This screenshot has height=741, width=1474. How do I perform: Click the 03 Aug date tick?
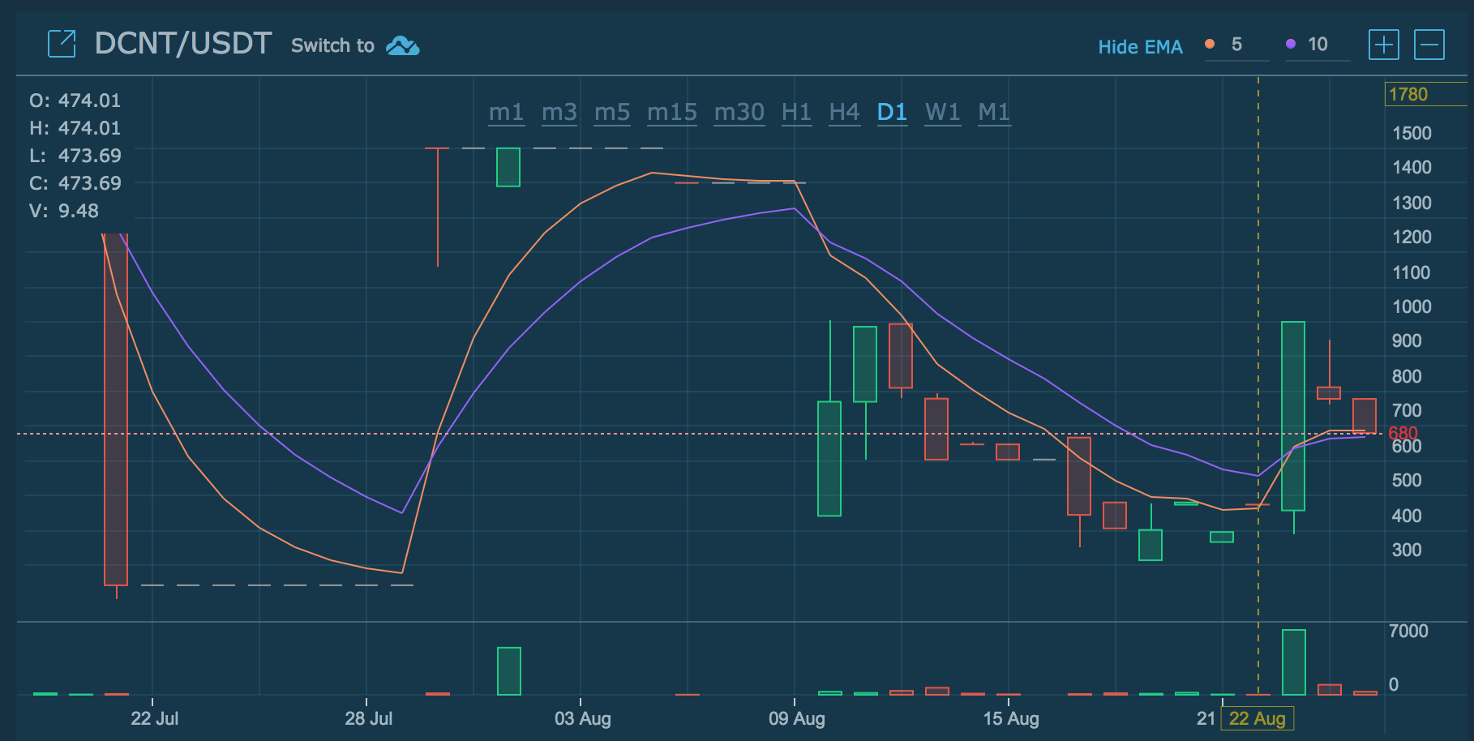pyautogui.click(x=583, y=718)
